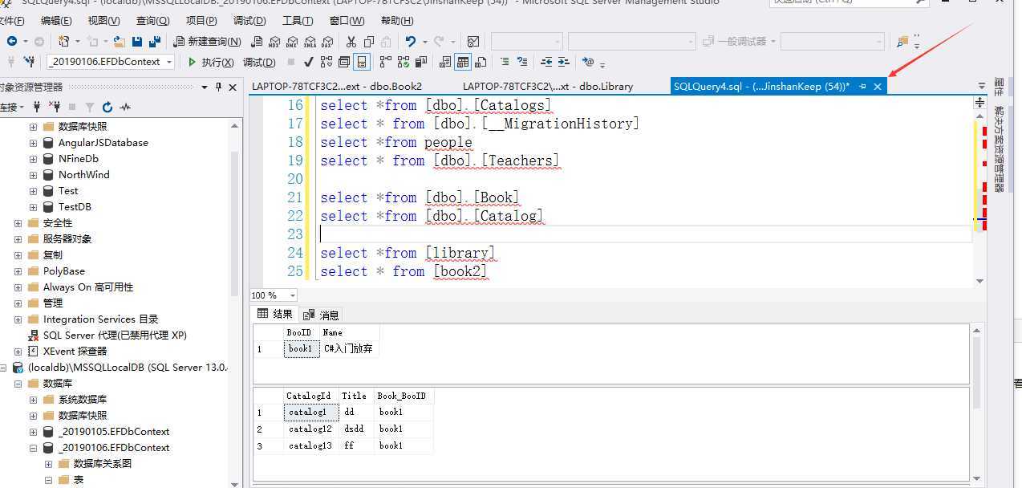Click the book1 cell under BooID column
This screenshot has width=1022, height=488.
[301, 349]
